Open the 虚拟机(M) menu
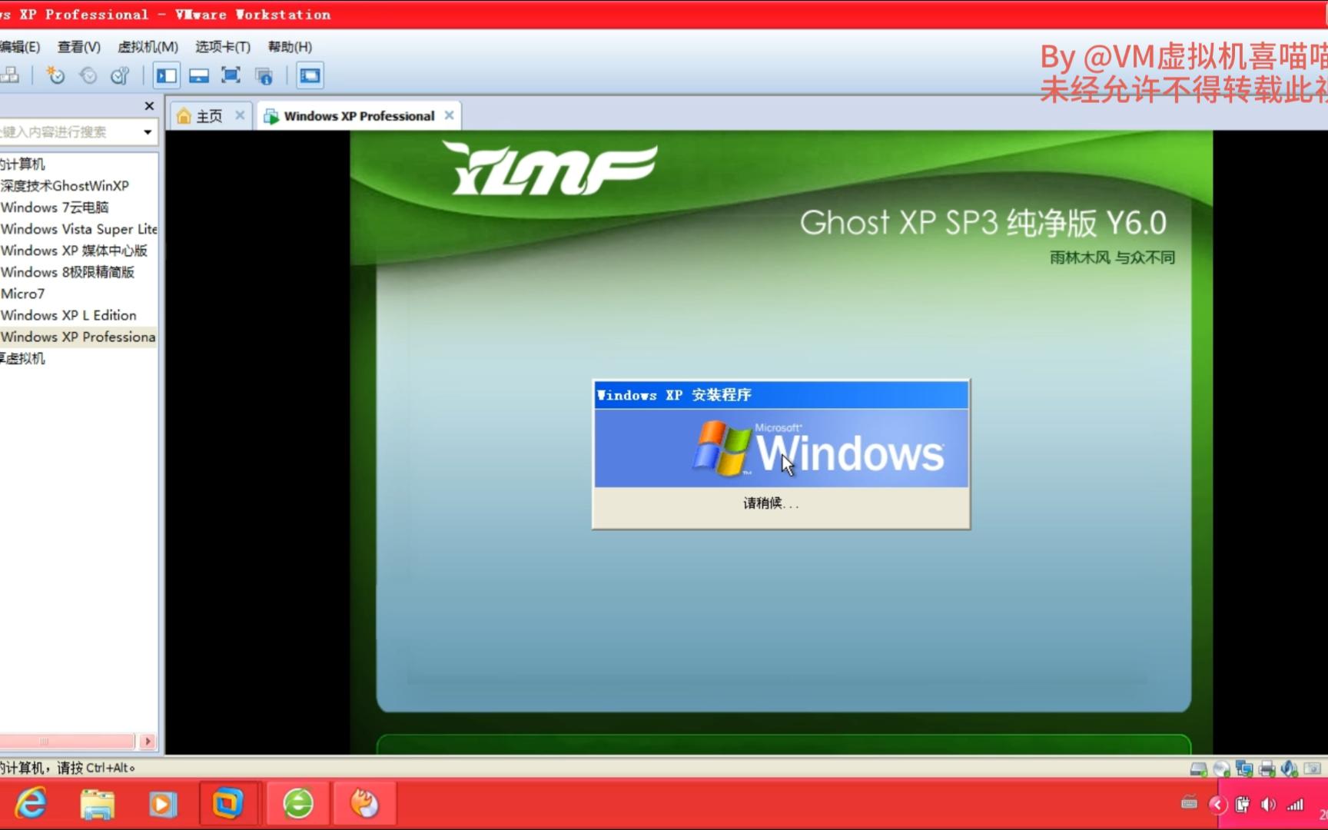This screenshot has height=830, width=1328. click(x=148, y=47)
